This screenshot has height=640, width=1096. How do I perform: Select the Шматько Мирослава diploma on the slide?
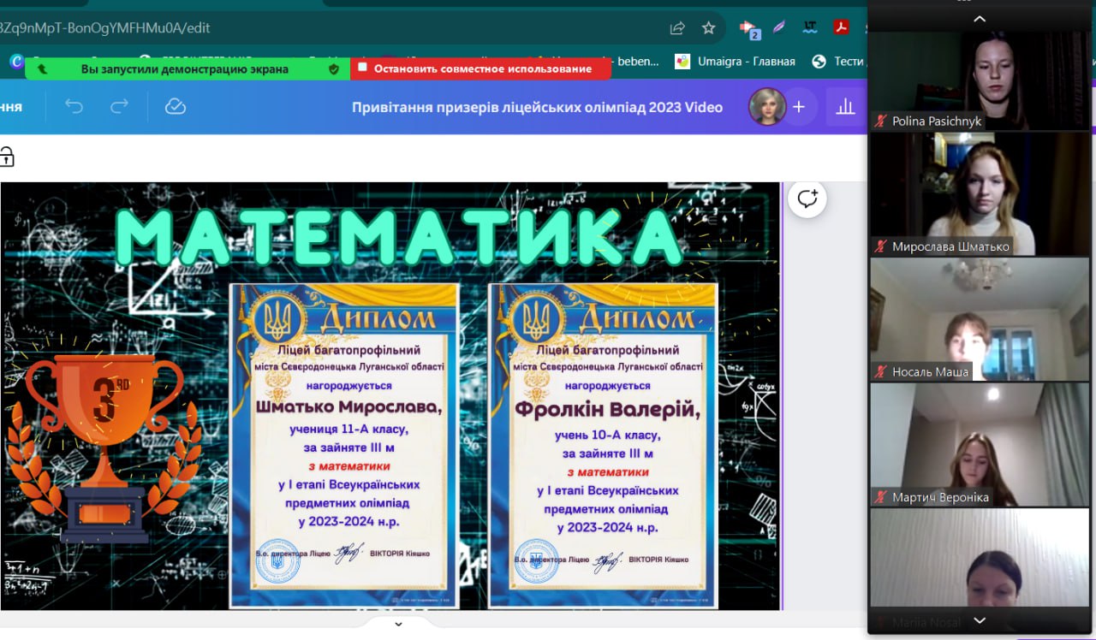[x=344, y=446]
